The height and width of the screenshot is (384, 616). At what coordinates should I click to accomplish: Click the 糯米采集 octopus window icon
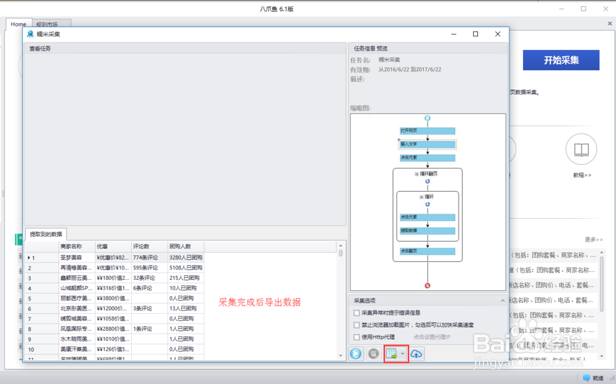(x=30, y=34)
